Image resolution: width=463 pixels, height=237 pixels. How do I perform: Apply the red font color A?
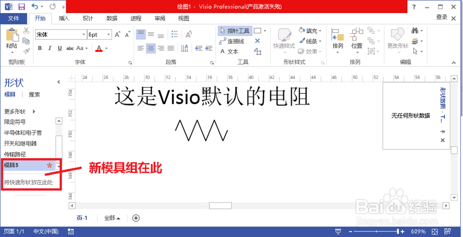99,48
